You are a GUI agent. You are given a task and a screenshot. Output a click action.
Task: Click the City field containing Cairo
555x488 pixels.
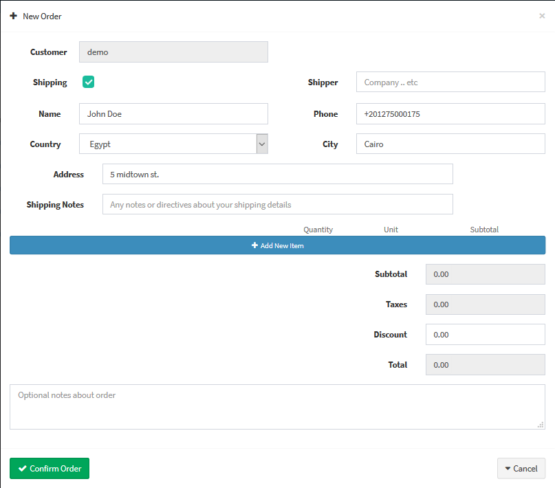tap(450, 144)
